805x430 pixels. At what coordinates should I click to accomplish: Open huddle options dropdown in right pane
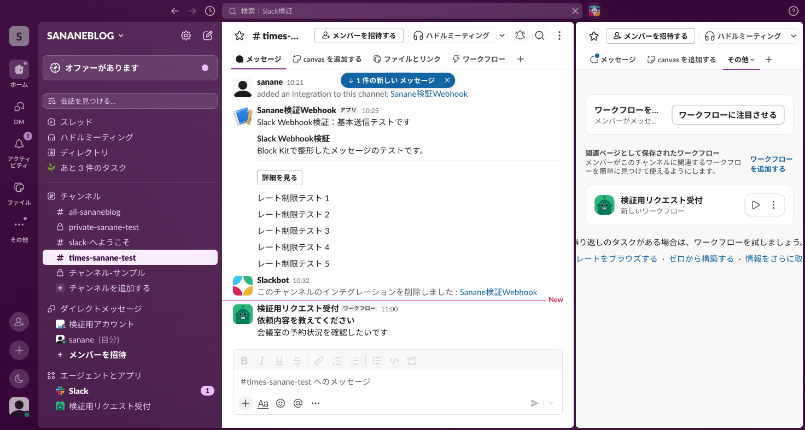point(794,36)
